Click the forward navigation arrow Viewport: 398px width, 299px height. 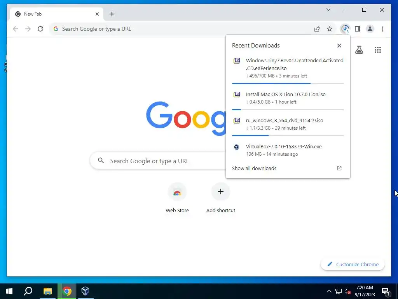click(28, 29)
